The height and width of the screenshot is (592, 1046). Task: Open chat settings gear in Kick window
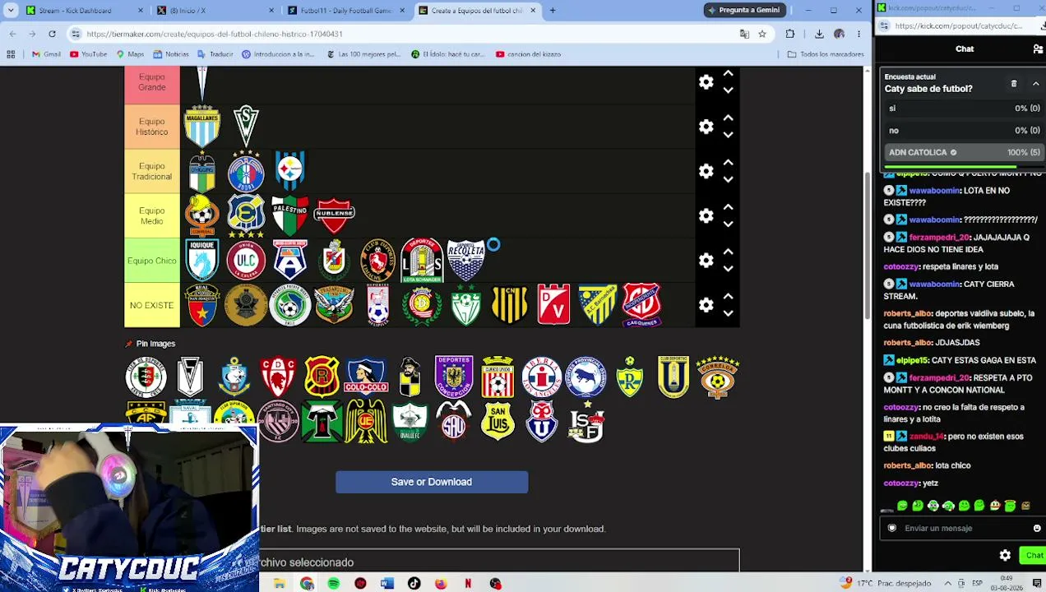(1005, 556)
